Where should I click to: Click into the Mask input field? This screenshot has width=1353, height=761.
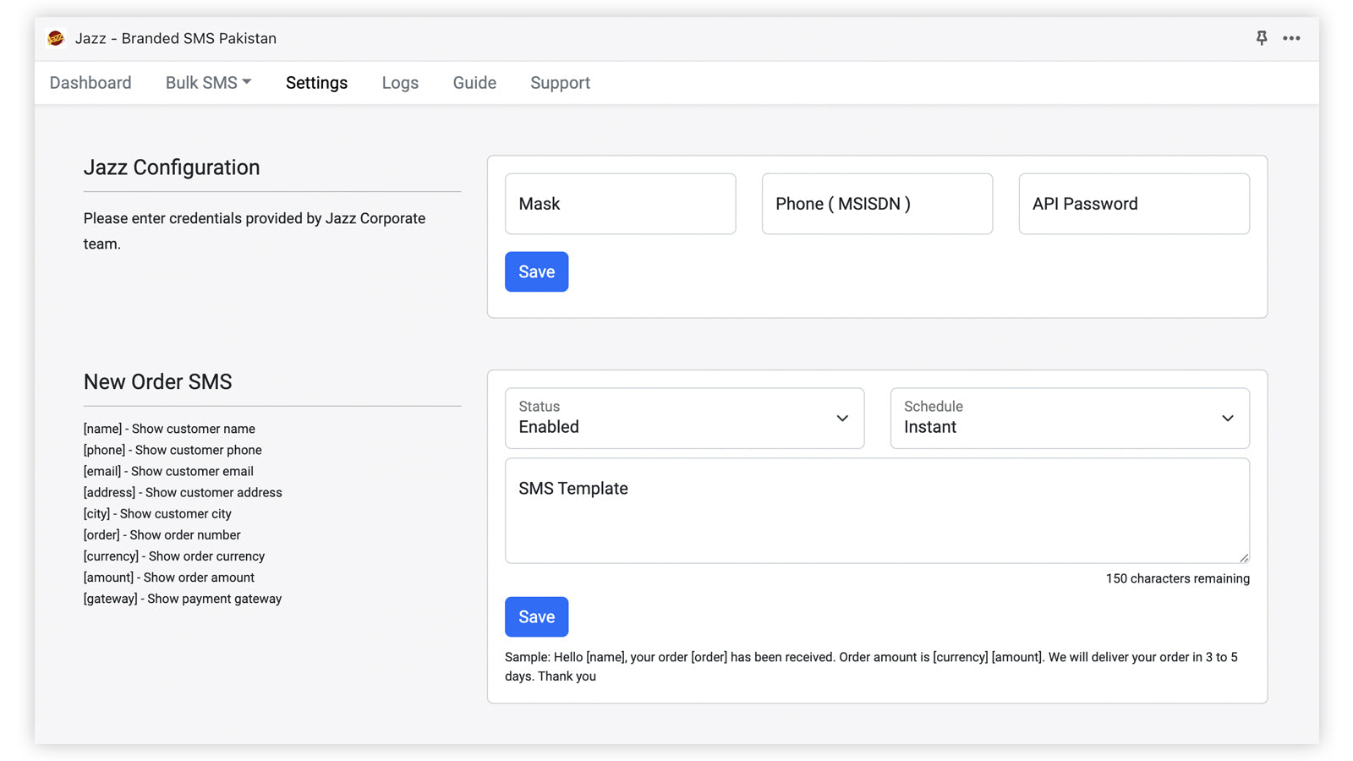point(620,204)
